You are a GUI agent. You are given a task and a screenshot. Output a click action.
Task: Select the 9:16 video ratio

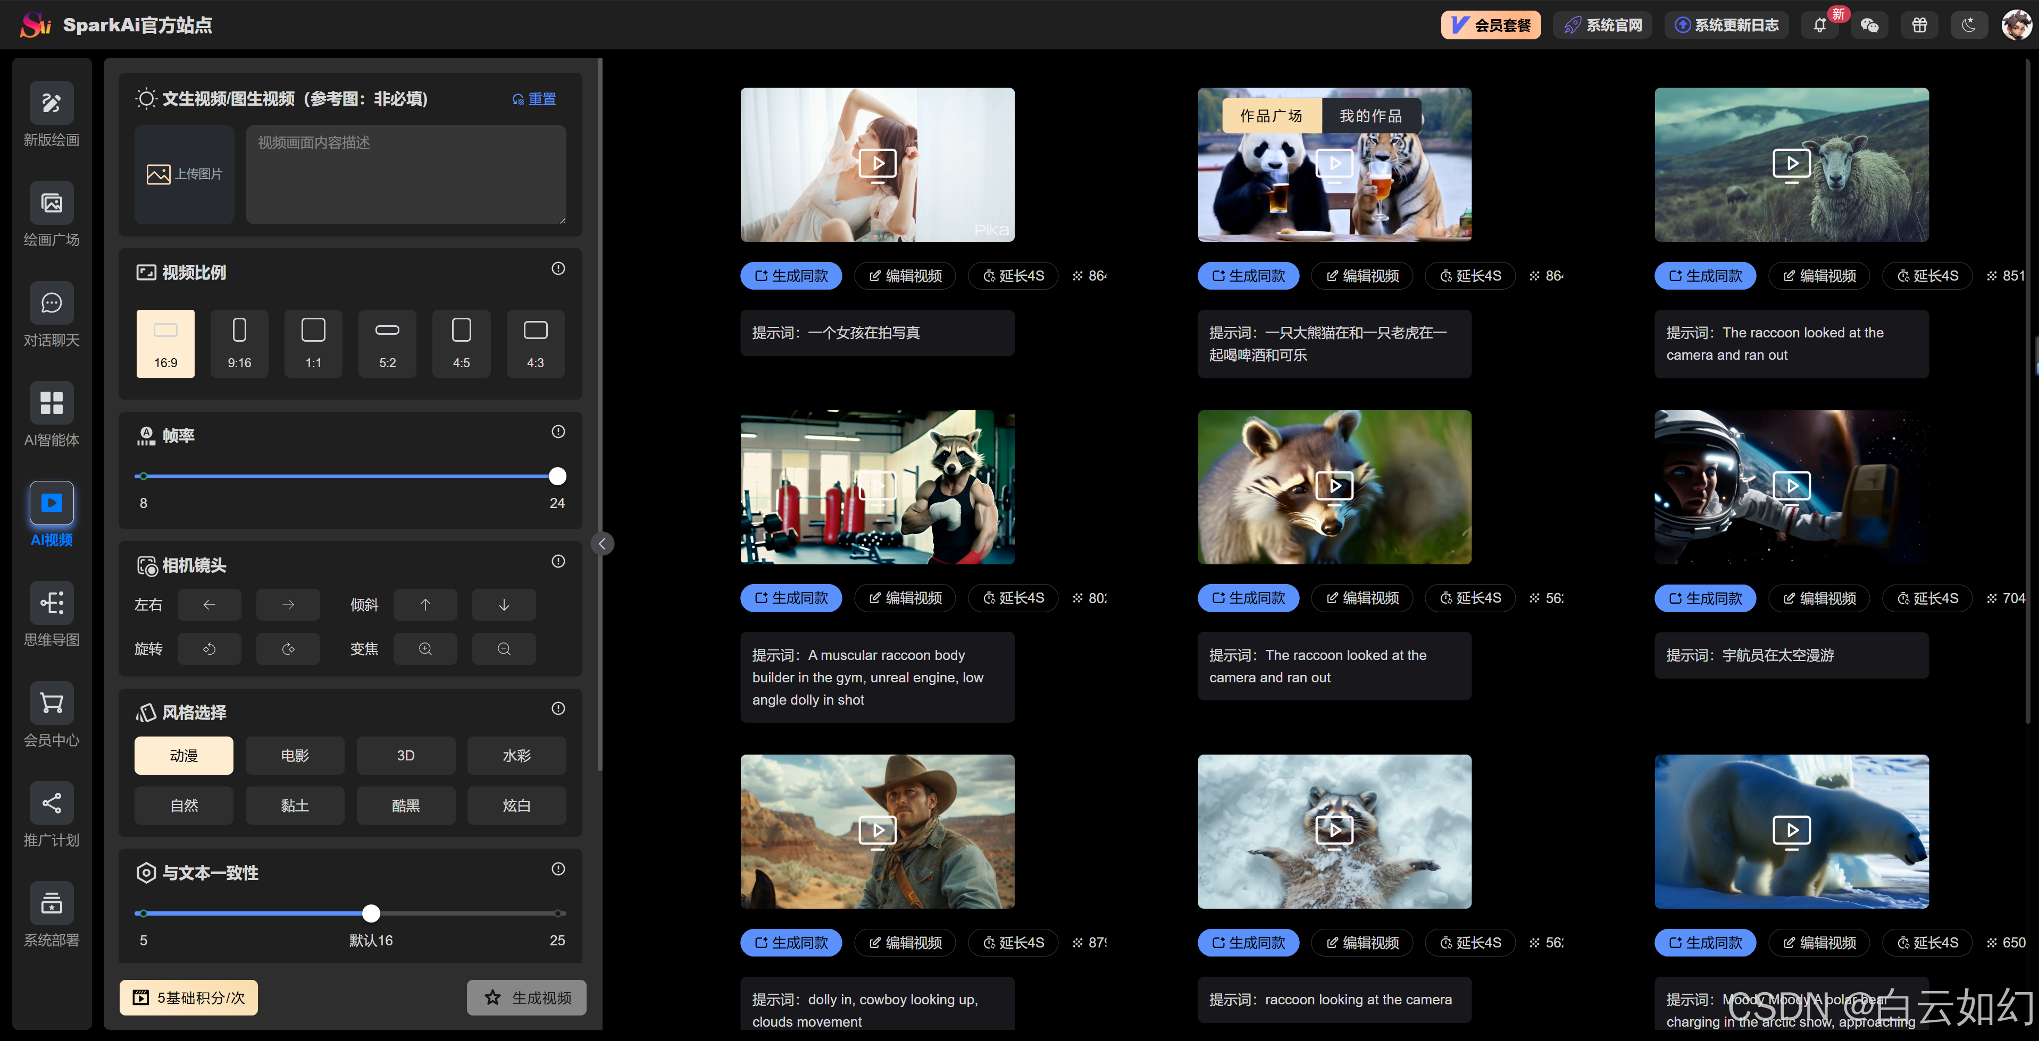coord(239,343)
